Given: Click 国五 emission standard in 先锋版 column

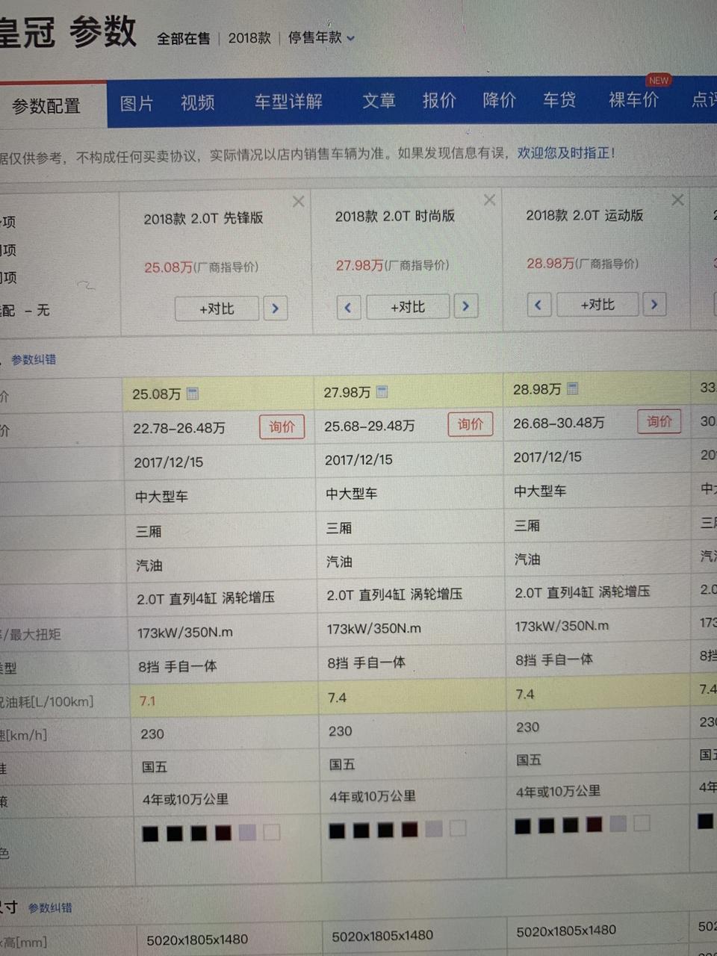Looking at the screenshot, I should click(x=155, y=767).
